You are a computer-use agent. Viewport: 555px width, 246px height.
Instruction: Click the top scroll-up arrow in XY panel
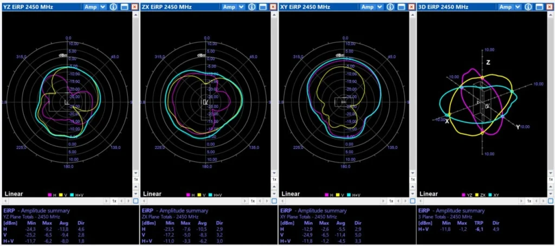tap(412, 15)
